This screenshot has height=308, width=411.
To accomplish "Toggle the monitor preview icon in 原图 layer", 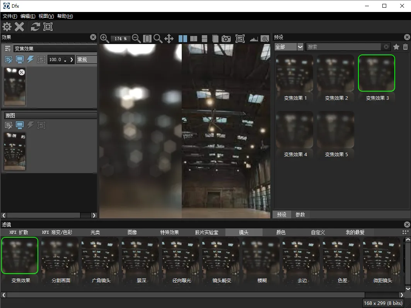I will (x=20, y=125).
